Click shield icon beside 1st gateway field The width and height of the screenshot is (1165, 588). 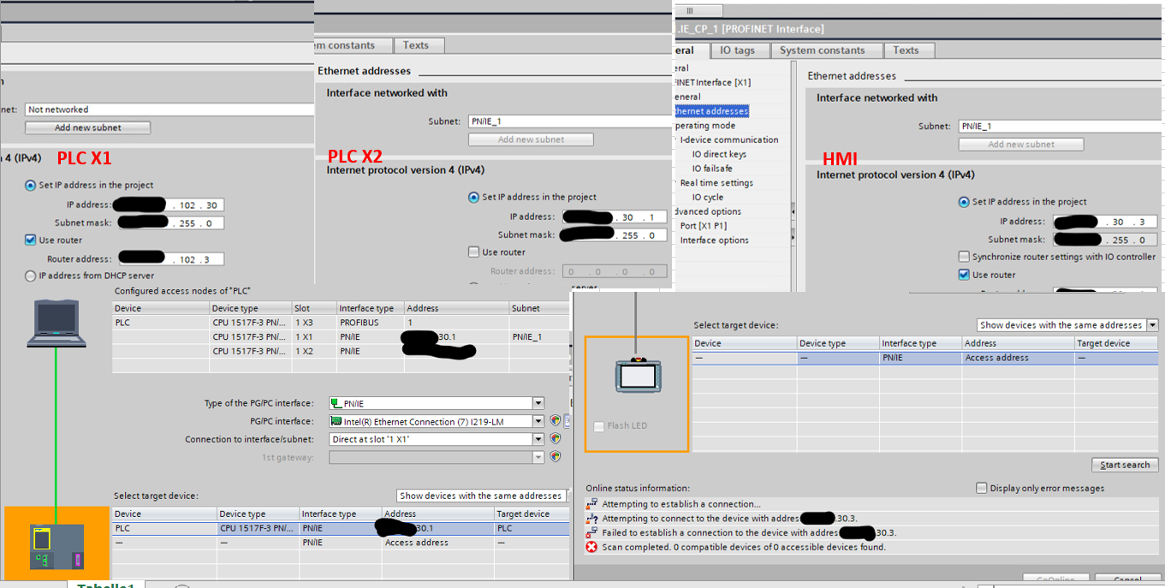click(555, 457)
